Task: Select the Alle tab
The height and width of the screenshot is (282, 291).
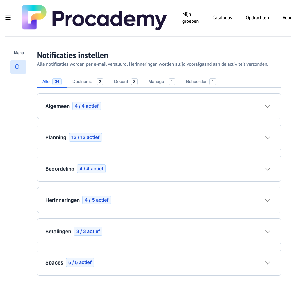Action: pos(51,82)
